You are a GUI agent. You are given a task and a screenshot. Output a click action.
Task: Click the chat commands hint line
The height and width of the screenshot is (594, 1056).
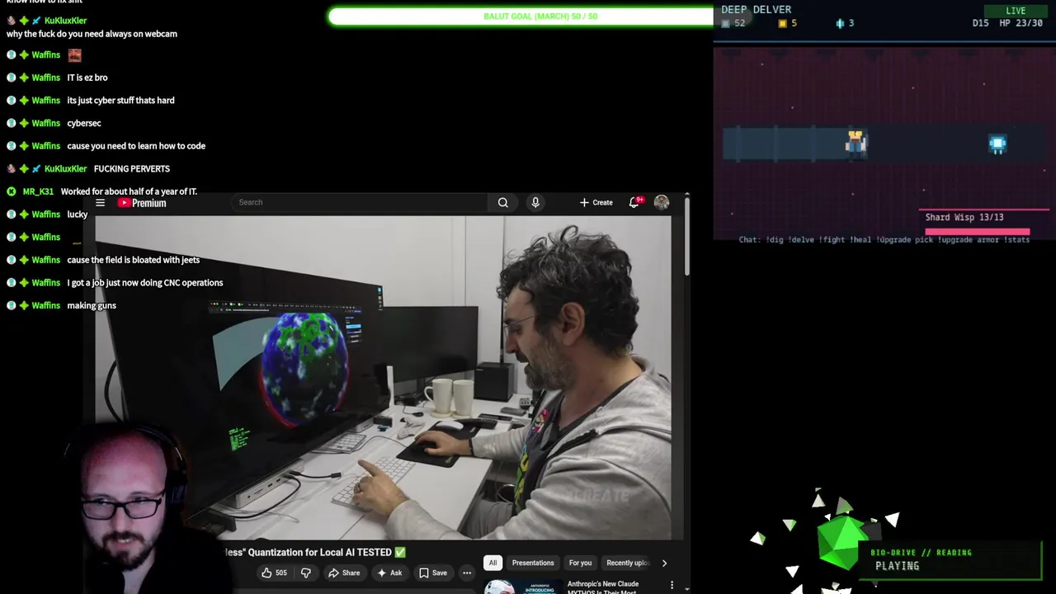click(884, 240)
